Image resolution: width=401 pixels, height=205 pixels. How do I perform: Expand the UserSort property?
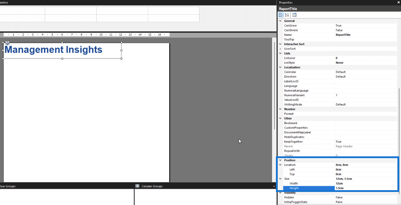pos(280,49)
